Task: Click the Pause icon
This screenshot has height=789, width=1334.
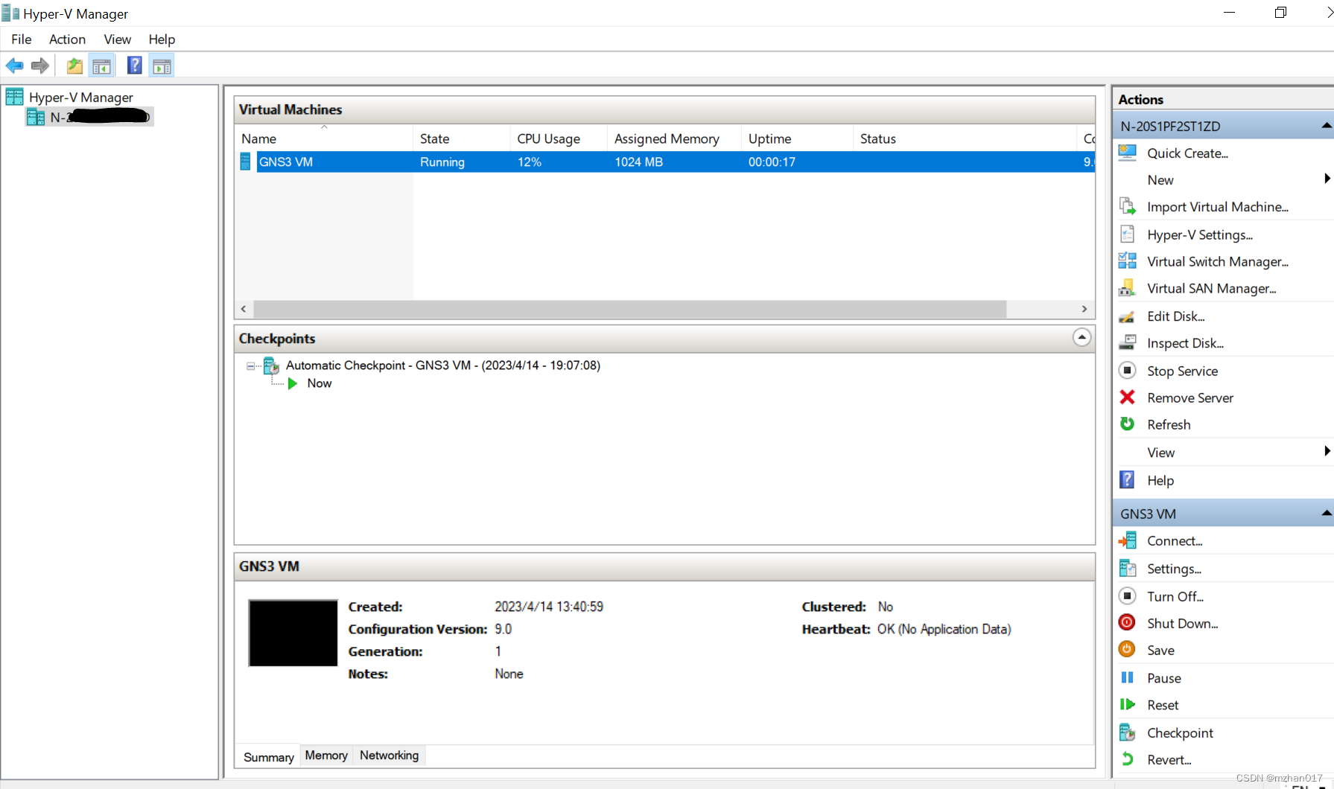Action: [x=1128, y=677]
